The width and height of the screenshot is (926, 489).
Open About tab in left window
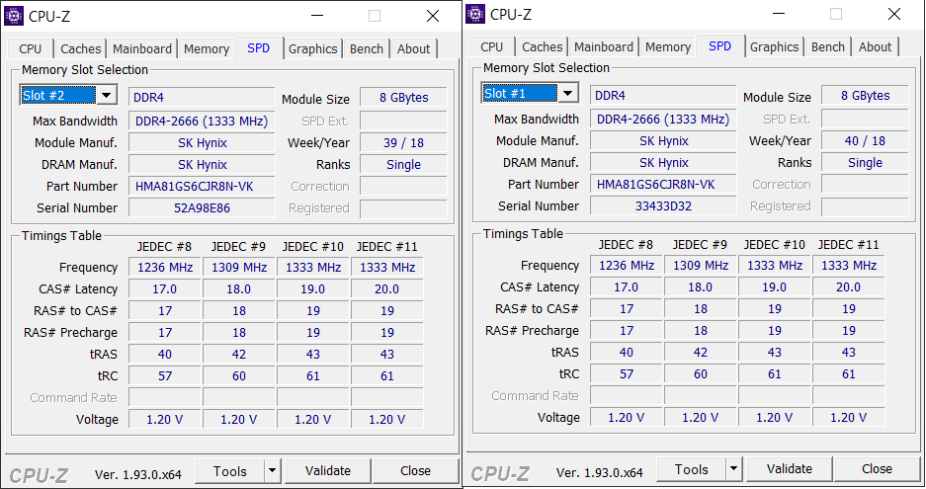pyautogui.click(x=413, y=49)
